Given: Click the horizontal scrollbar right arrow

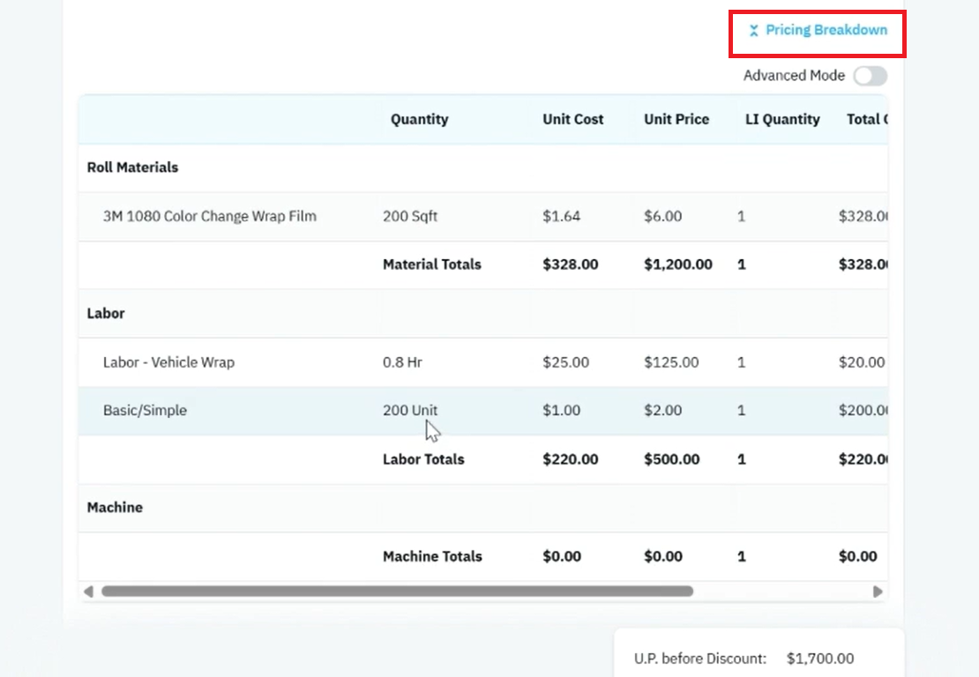Looking at the screenshot, I should pyautogui.click(x=878, y=591).
